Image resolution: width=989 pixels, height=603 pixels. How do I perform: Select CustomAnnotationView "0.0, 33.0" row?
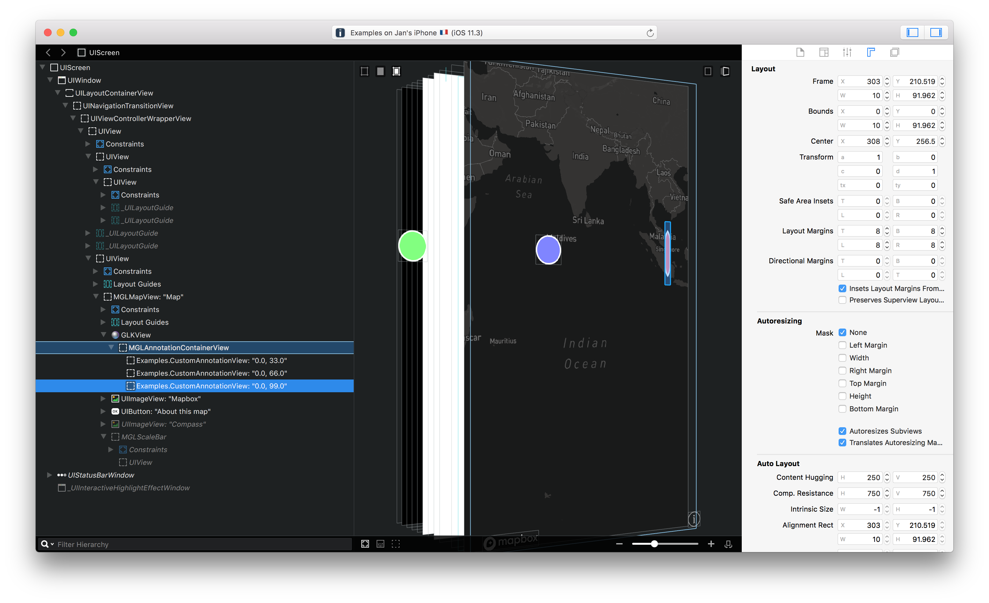[x=211, y=360]
